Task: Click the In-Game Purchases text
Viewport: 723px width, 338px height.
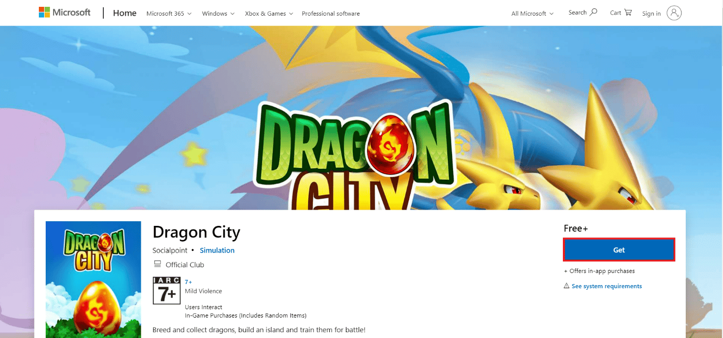Action: (246, 315)
